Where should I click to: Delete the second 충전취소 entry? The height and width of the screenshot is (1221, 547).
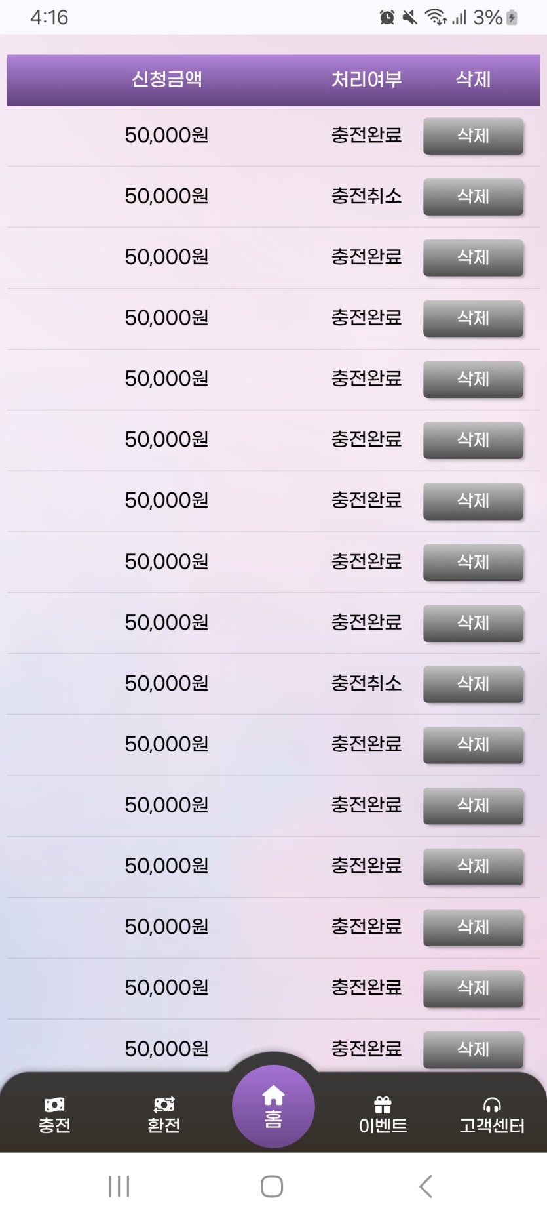point(473,684)
